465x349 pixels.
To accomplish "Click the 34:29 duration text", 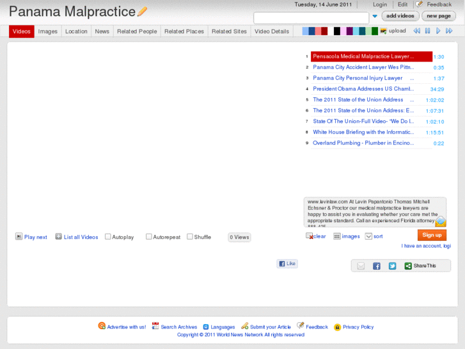I will click(x=437, y=89).
